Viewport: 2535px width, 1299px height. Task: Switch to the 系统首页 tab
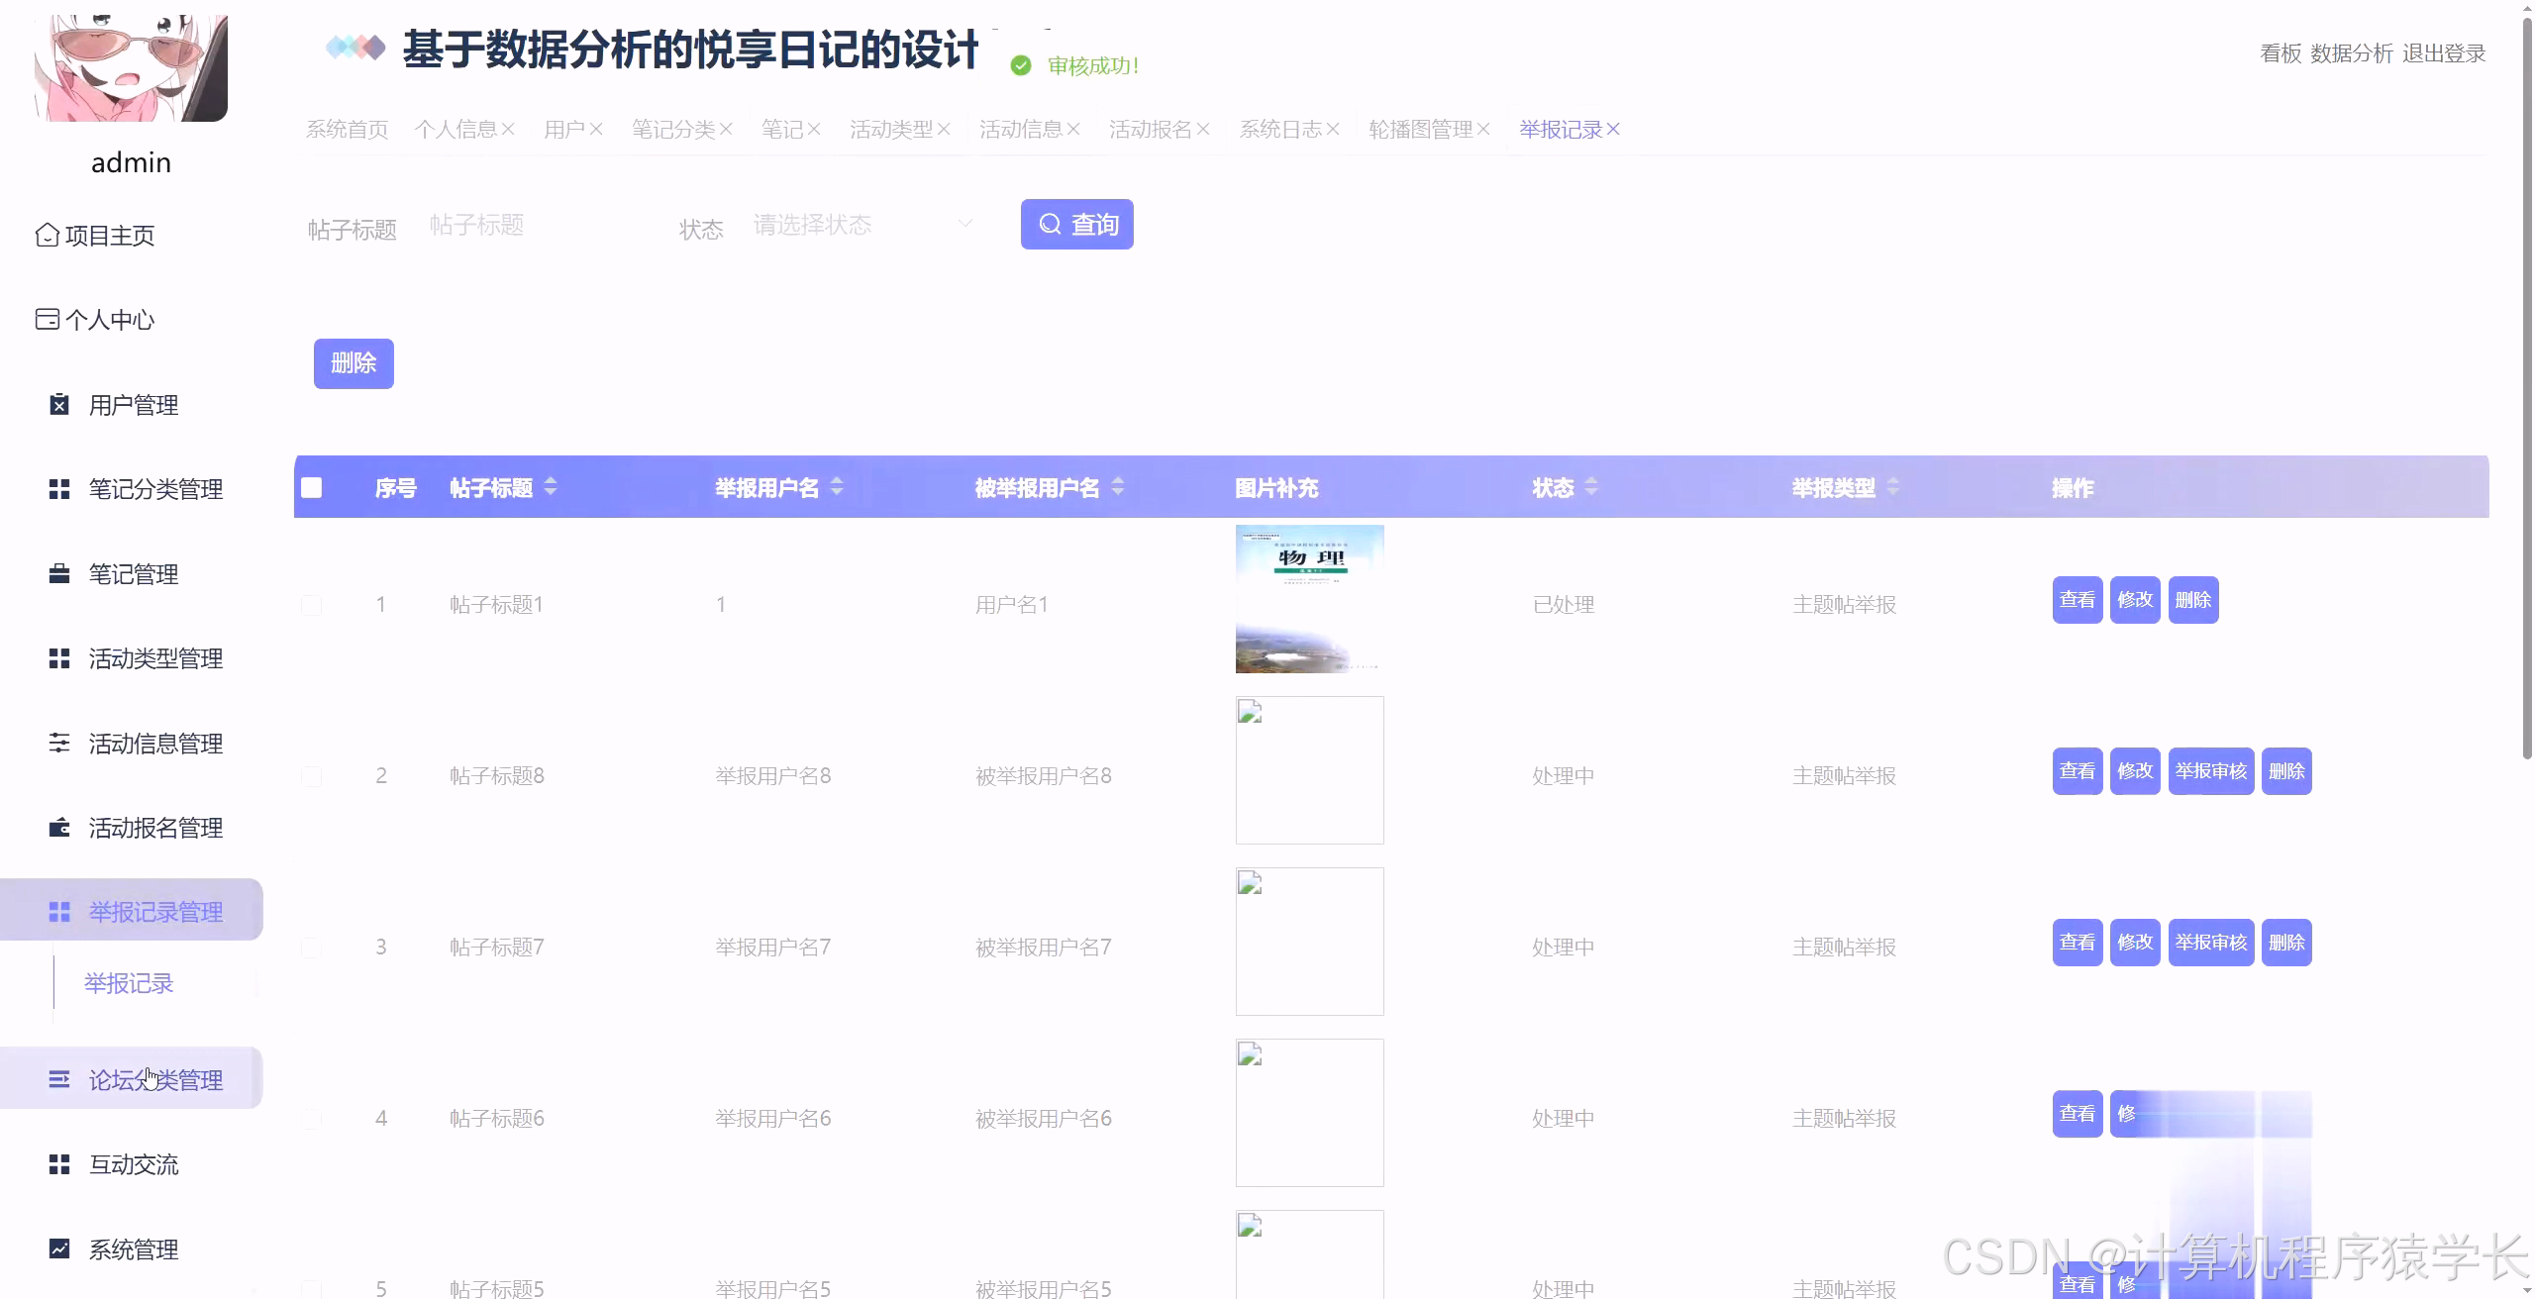pos(346,128)
